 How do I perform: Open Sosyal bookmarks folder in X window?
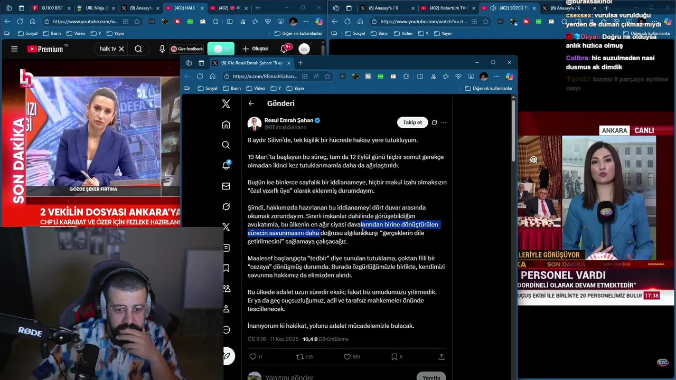(x=208, y=88)
